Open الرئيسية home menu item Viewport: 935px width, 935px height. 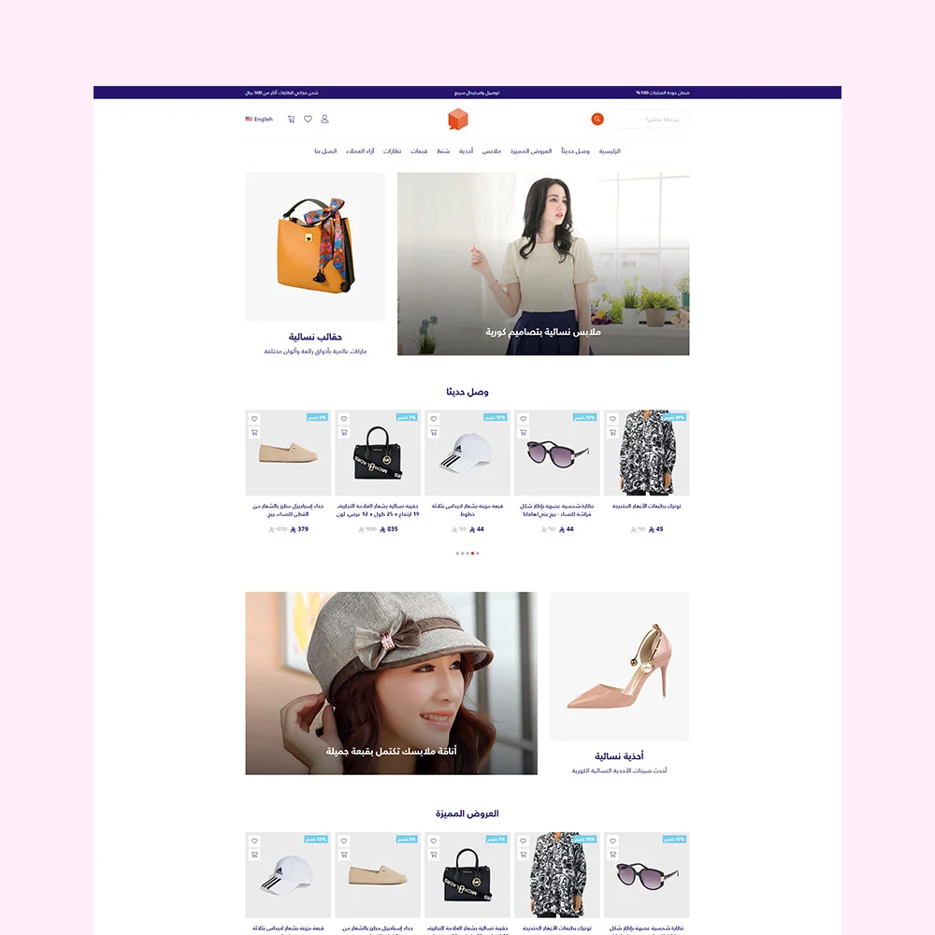(610, 151)
